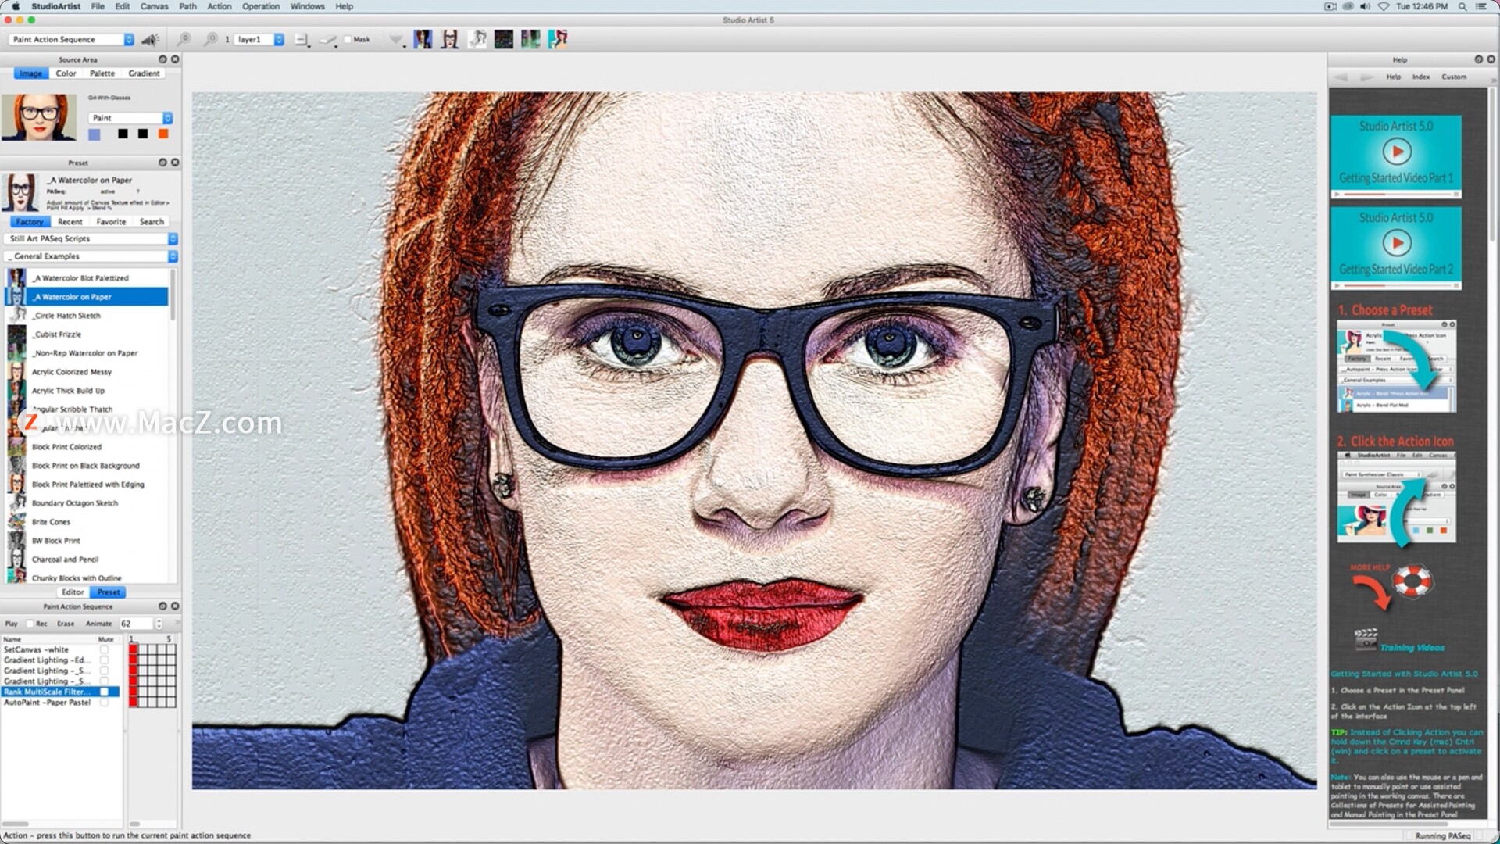Viewport: 1500px width, 844px height.
Task: Click the orange color swatch under the source image
Action: click(162, 134)
